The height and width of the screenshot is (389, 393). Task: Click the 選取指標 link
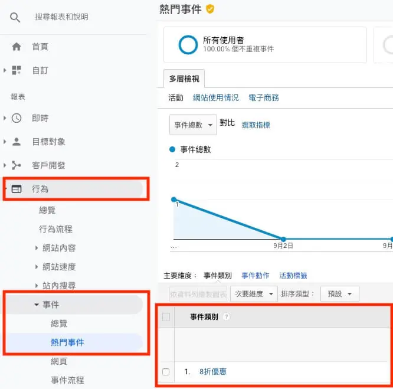pyautogui.click(x=256, y=125)
